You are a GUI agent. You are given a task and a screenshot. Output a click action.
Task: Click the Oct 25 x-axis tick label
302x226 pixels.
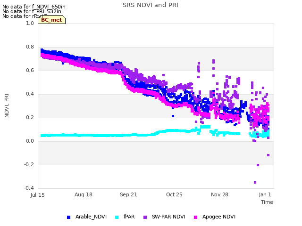click(x=174, y=194)
